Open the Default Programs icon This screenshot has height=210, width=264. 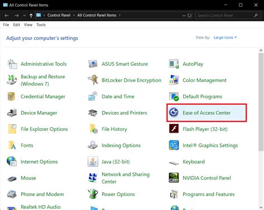tap(174, 96)
